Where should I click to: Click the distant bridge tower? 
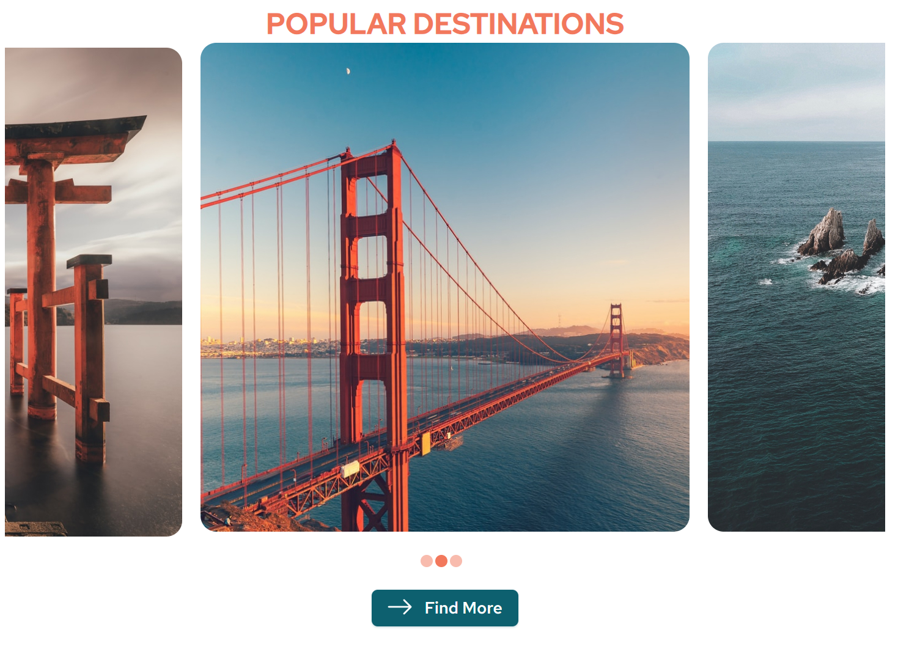[x=616, y=340]
